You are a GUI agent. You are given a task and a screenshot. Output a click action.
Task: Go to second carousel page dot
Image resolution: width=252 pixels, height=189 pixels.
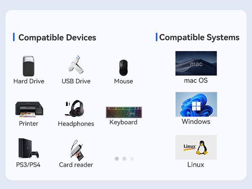click(124, 159)
